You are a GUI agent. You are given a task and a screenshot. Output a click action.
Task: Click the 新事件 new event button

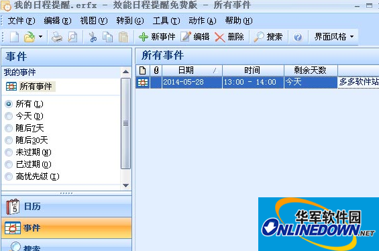(x=157, y=37)
